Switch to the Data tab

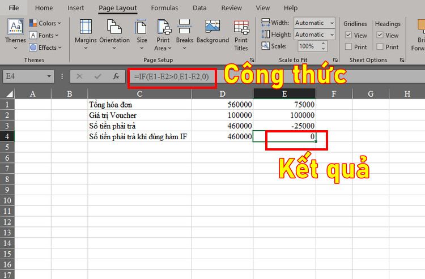tap(199, 8)
